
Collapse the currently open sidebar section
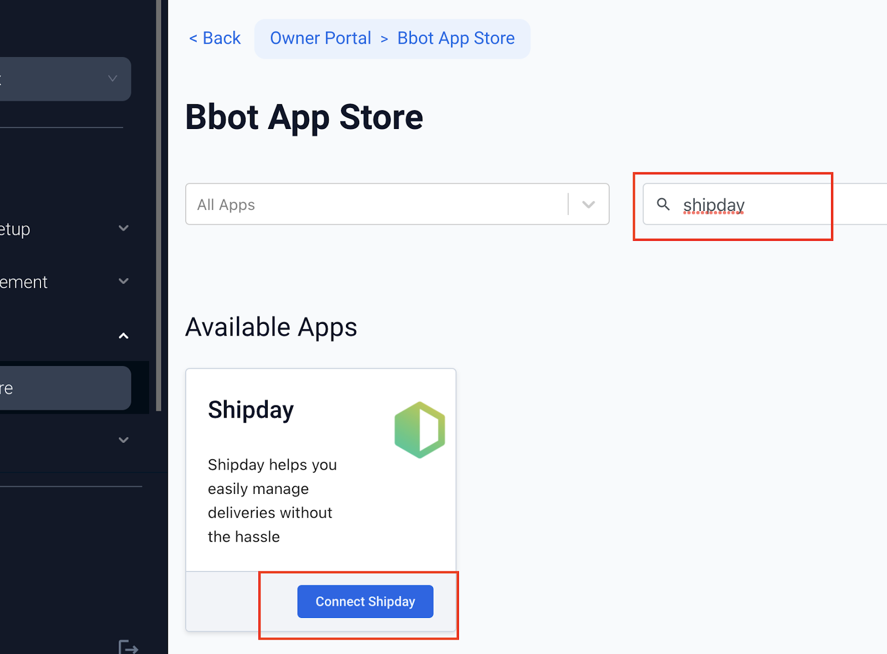tap(123, 336)
